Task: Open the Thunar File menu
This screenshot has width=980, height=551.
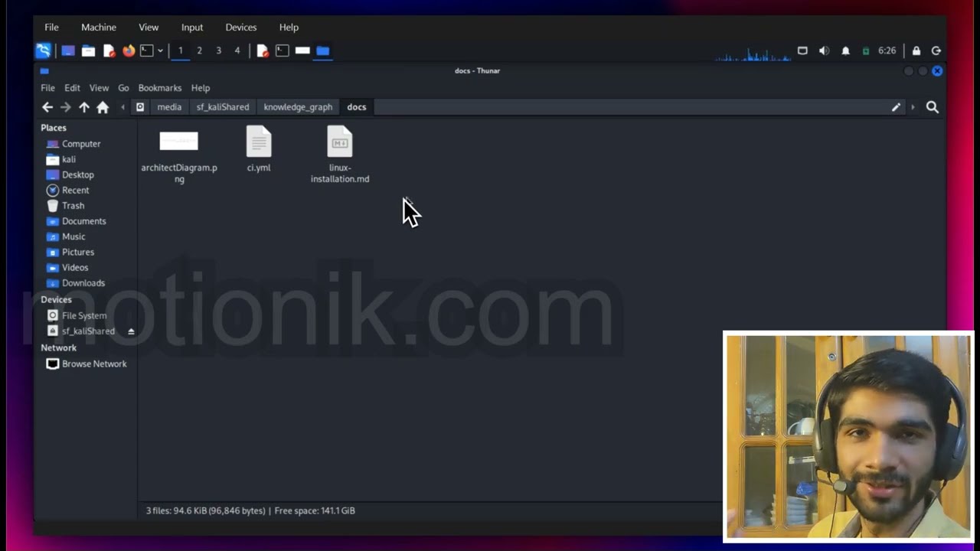Action: click(x=47, y=88)
